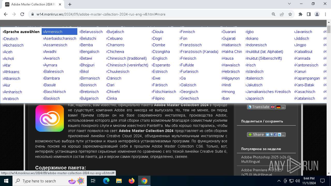The height and width of the screenshot is (186, 331).
Task: Open the Chrome taskbar icon
Action: 144,181
